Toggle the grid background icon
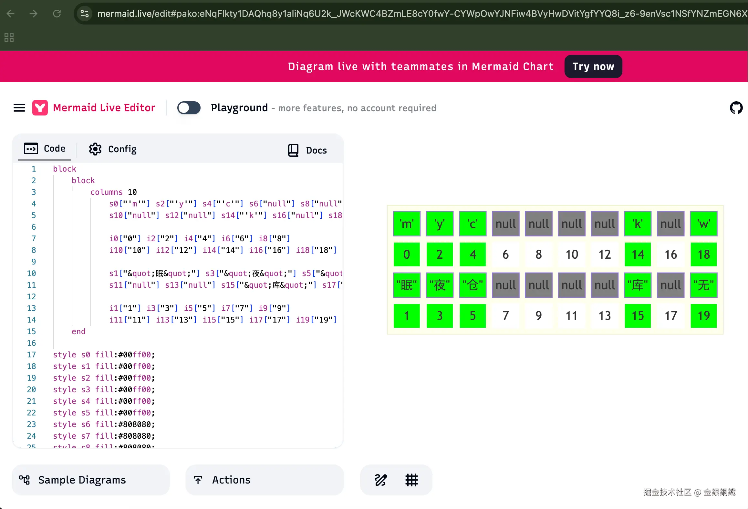 [x=412, y=480]
